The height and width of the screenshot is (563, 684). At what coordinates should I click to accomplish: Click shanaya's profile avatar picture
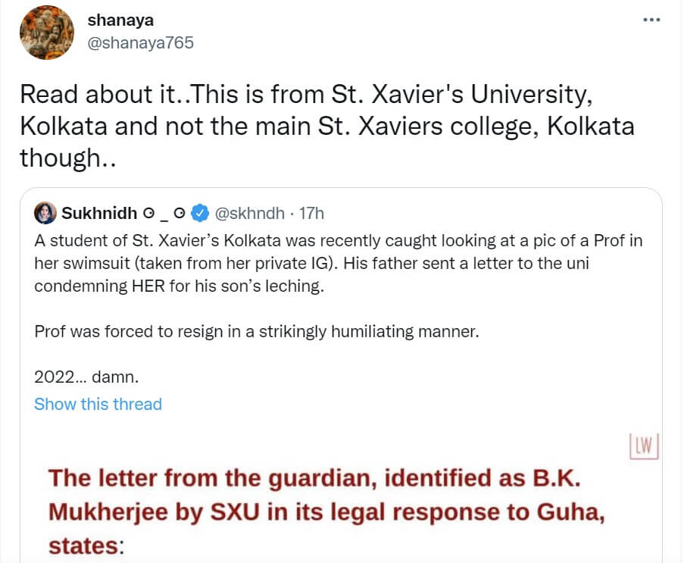[x=47, y=33]
